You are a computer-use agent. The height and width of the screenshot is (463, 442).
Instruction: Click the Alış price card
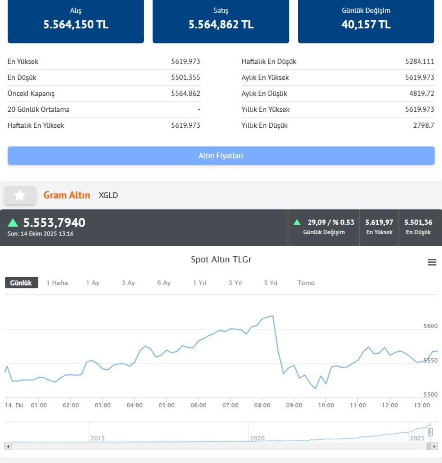tap(76, 20)
